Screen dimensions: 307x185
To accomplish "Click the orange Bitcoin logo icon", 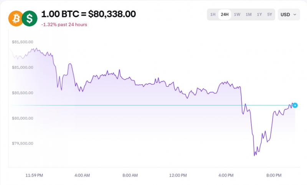I will 16,18.
